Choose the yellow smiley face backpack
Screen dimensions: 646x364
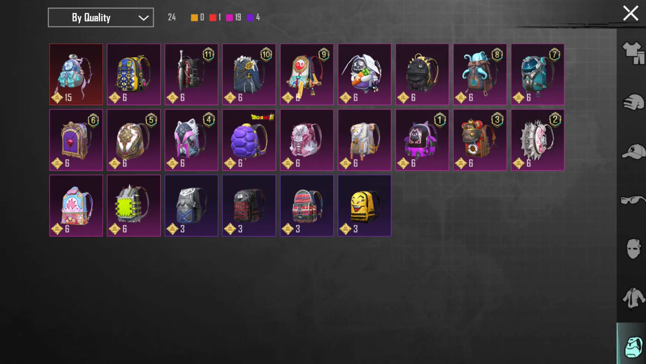pos(365,205)
